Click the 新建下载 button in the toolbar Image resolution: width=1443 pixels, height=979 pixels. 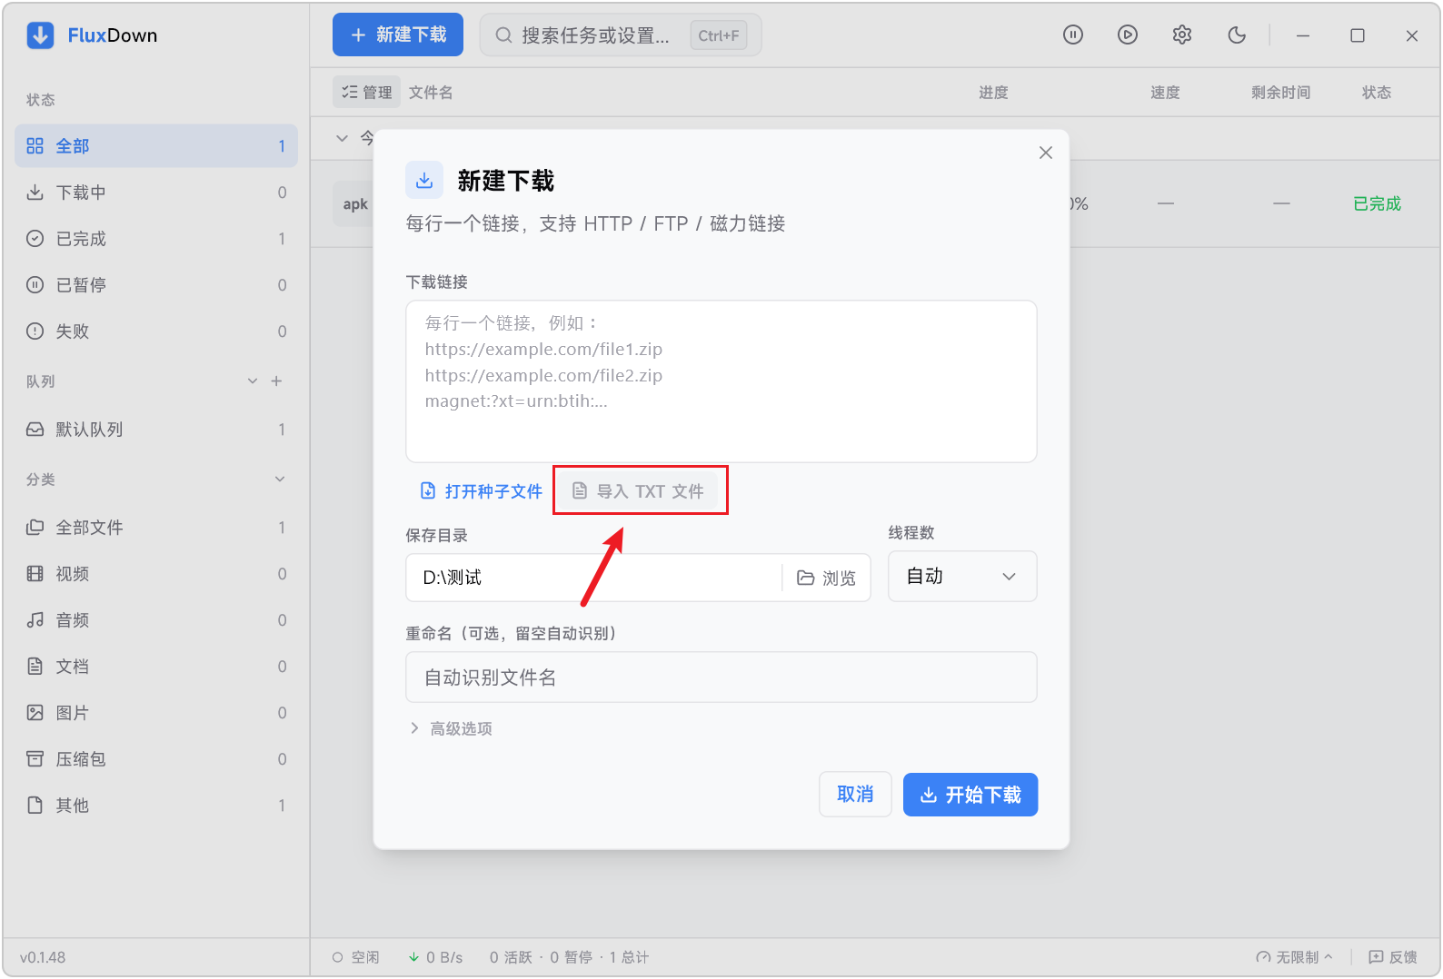point(398,35)
